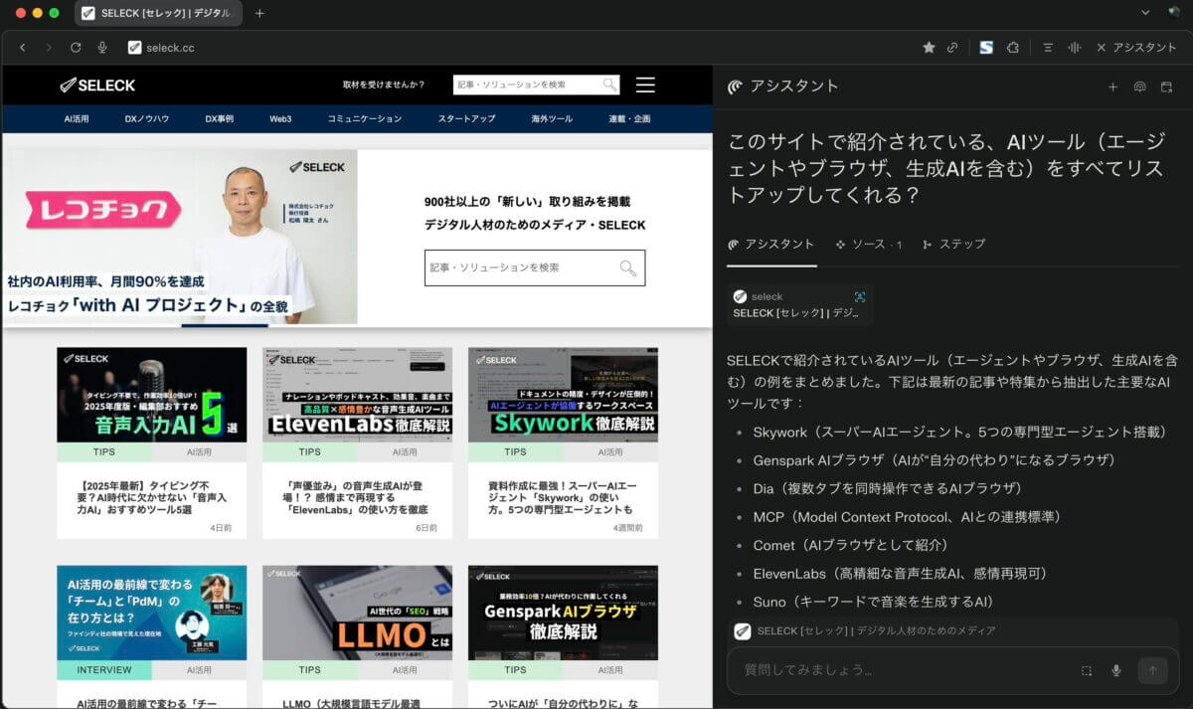Open the Web3 navigation category

tap(280, 118)
